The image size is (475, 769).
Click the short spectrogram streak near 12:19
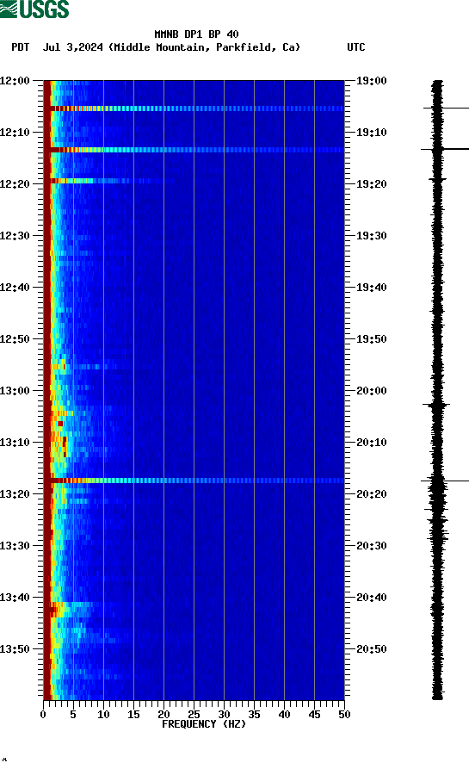click(108, 181)
